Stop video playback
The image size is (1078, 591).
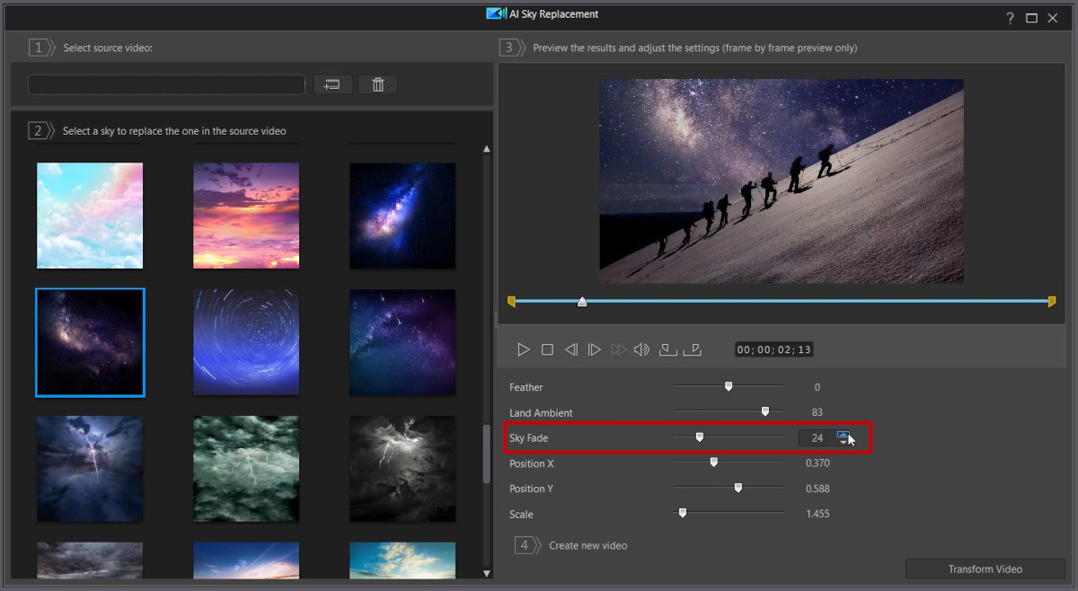point(548,348)
